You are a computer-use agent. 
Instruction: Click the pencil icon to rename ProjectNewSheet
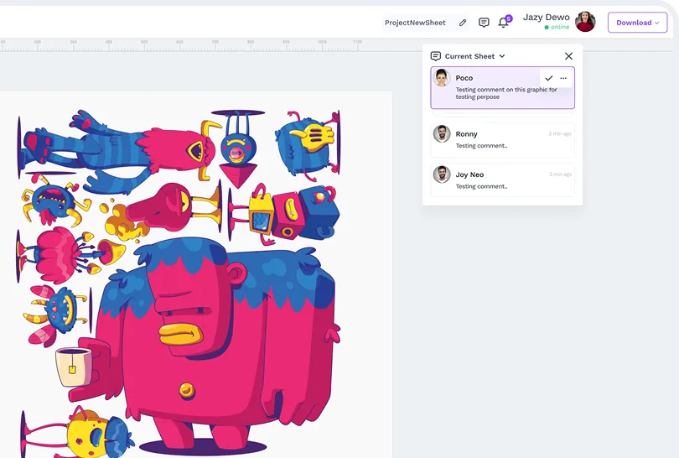pos(463,23)
